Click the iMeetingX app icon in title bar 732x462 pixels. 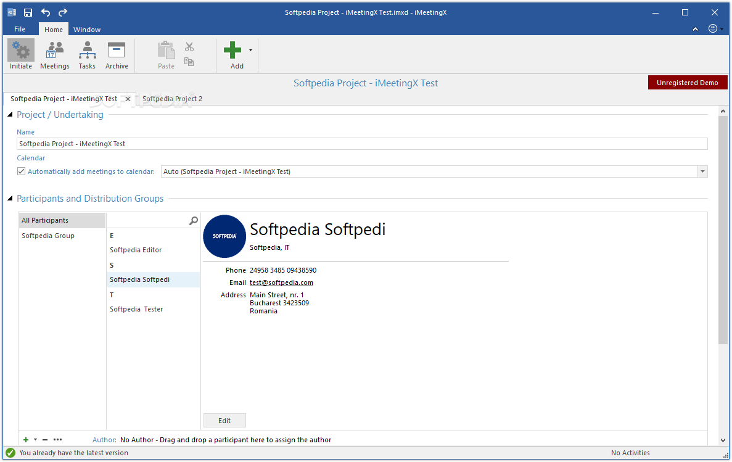(12, 12)
